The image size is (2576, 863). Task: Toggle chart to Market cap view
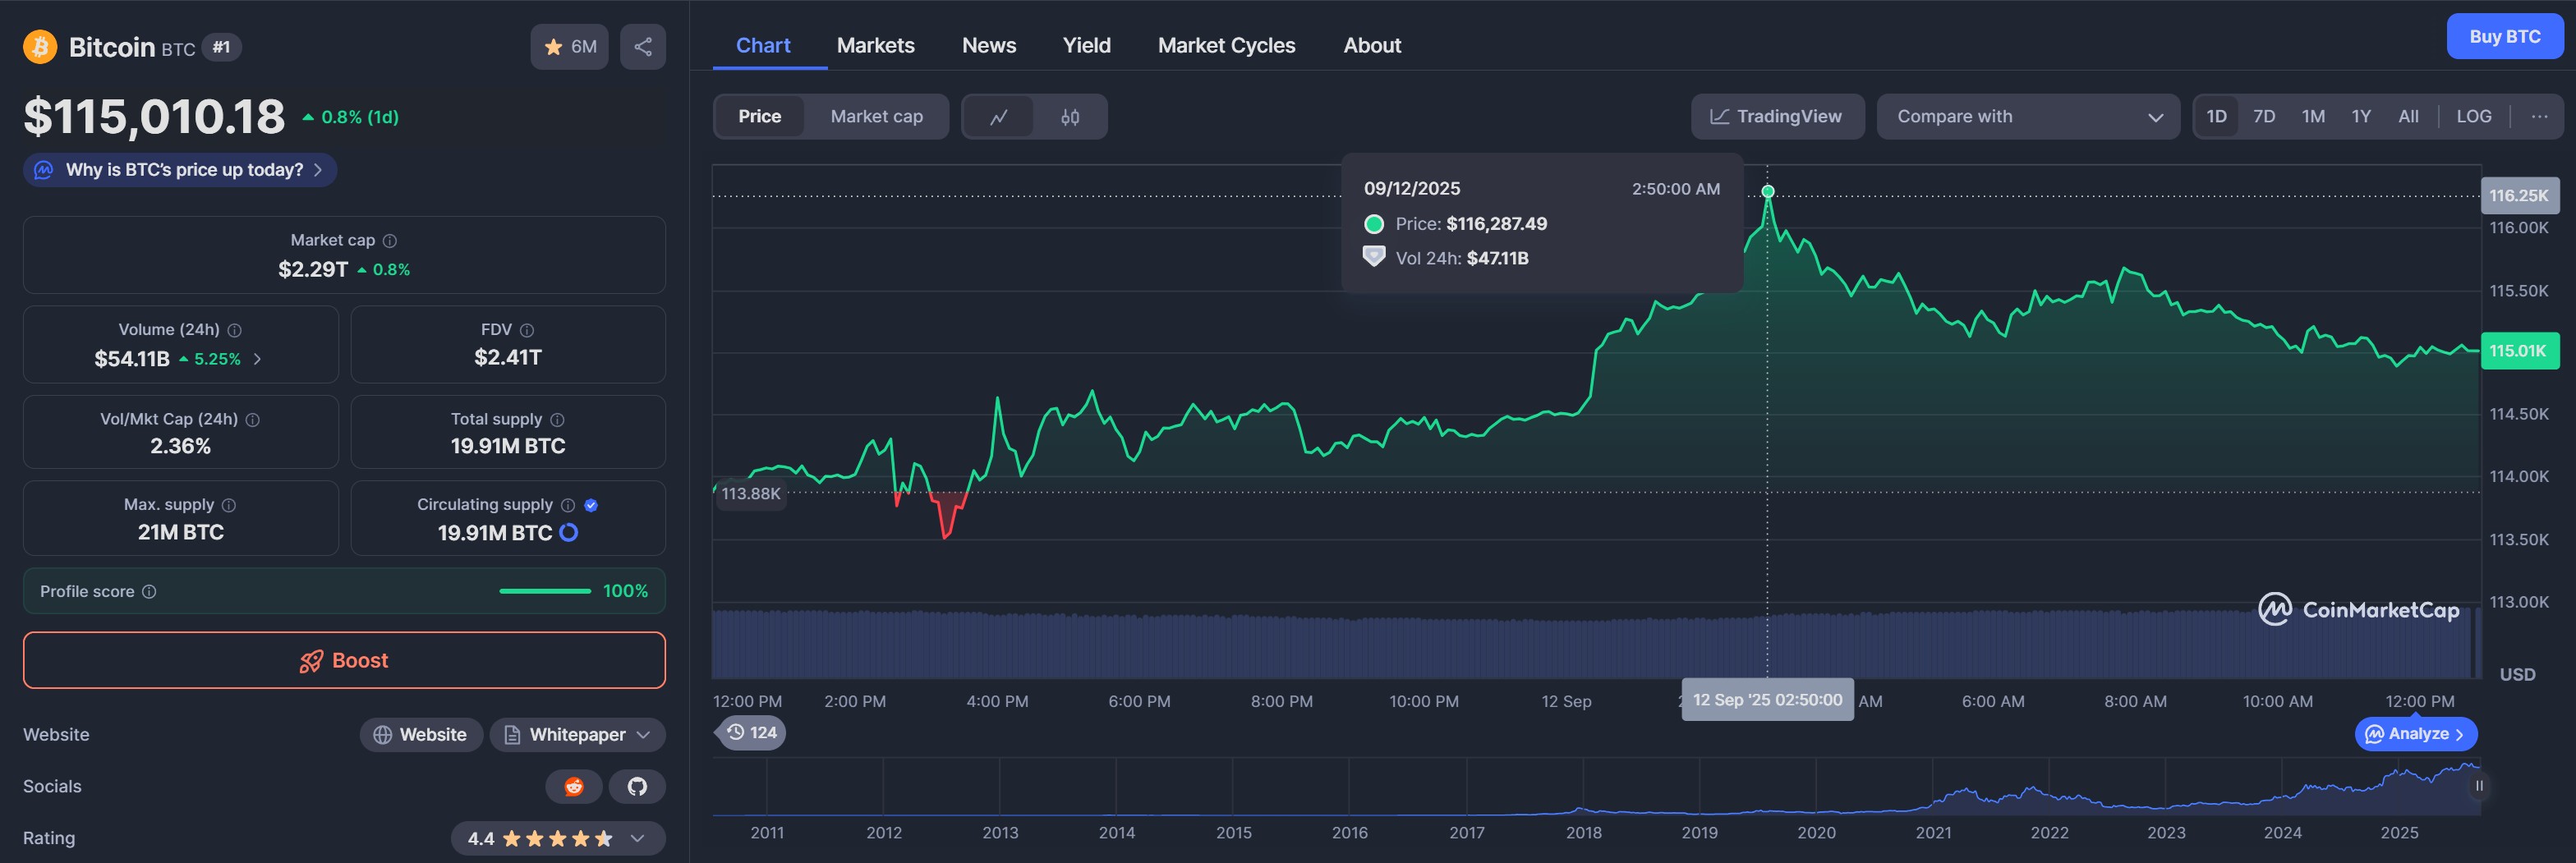876,117
